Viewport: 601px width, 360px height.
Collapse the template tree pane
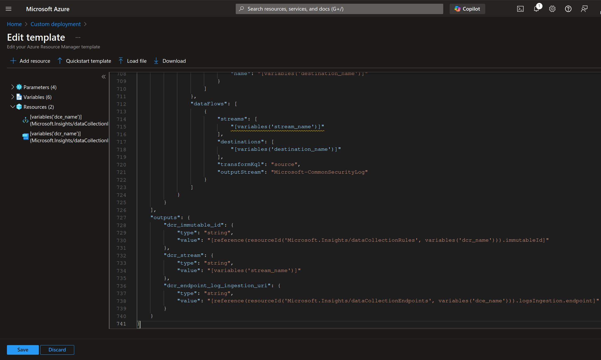point(103,77)
